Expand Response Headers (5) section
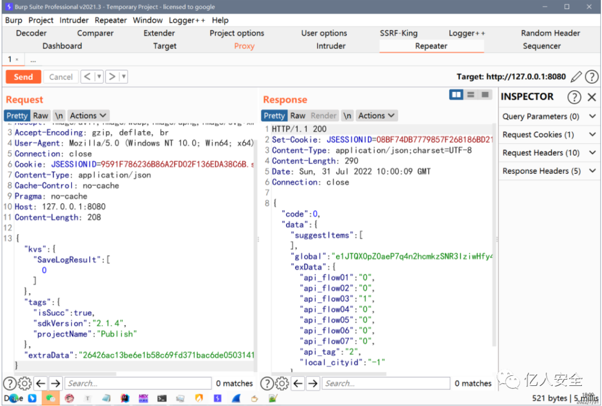This screenshot has width=602, height=406. click(550, 171)
